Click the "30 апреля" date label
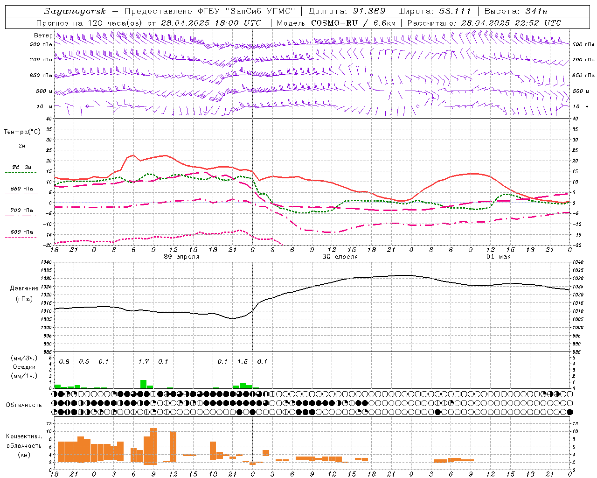Image resolution: width=597 pixels, height=478 pixels. coord(340,257)
